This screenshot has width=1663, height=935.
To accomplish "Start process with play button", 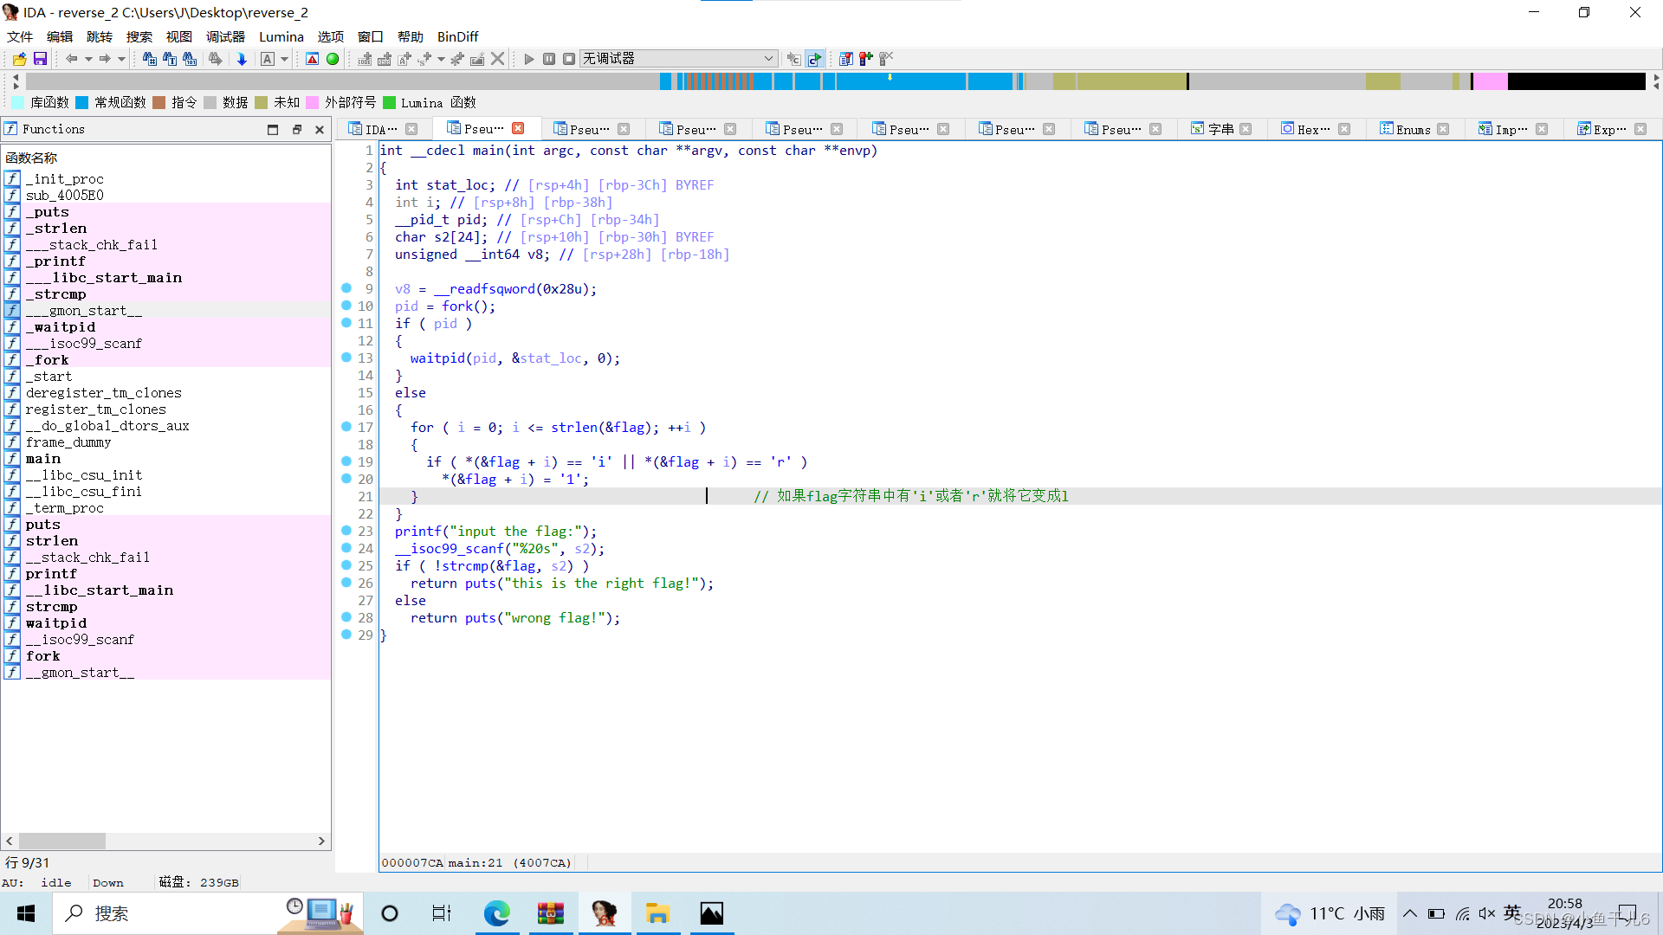I will pos(529,59).
